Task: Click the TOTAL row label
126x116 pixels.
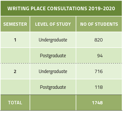Action: [x=15, y=103]
